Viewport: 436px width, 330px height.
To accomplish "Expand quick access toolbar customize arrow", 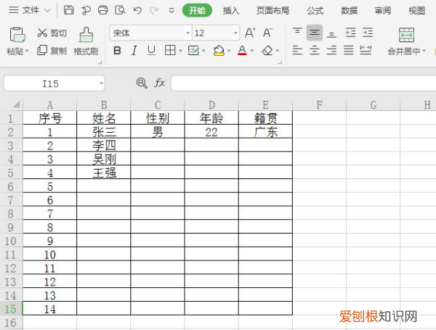I will [x=171, y=11].
